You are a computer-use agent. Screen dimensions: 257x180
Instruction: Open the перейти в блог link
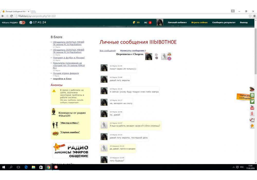pos(62,79)
